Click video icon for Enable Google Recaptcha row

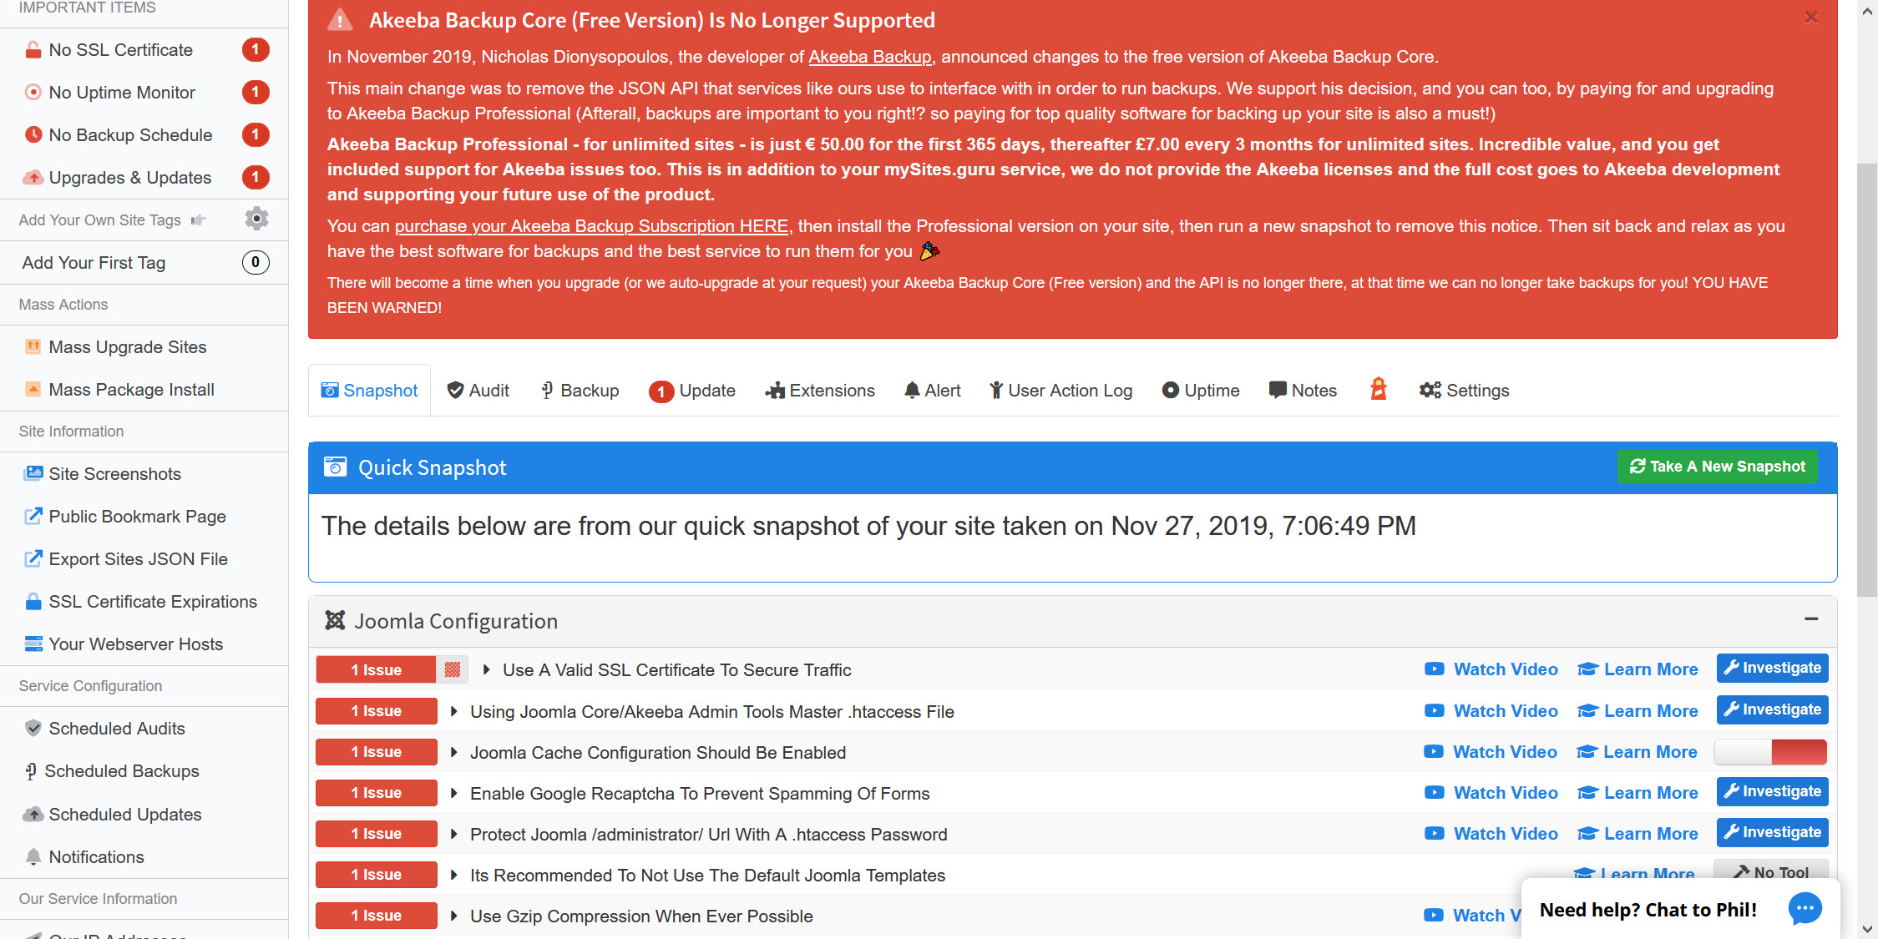coord(1434,792)
